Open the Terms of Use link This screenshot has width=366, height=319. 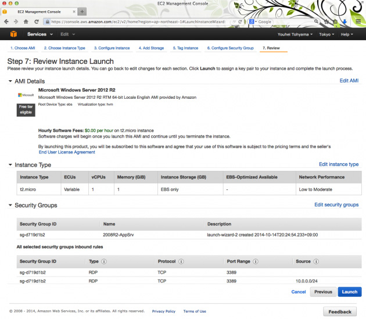pyautogui.click(x=195, y=311)
